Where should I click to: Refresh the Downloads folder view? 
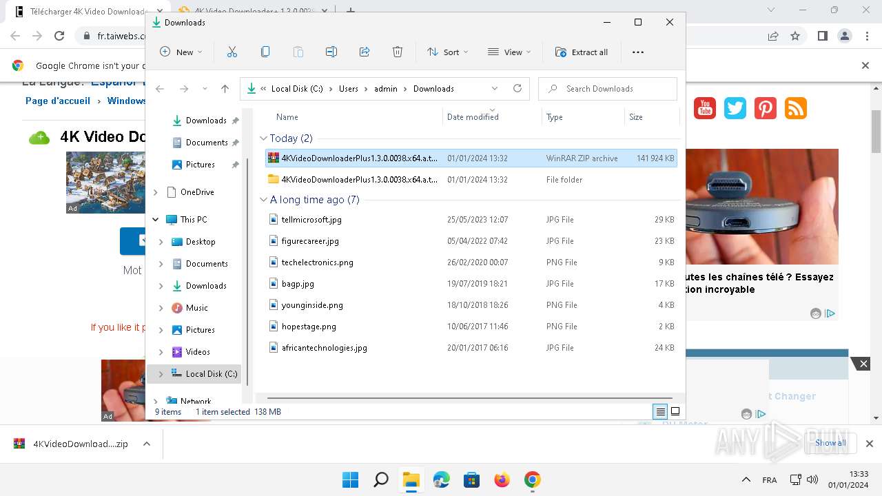[x=517, y=88]
